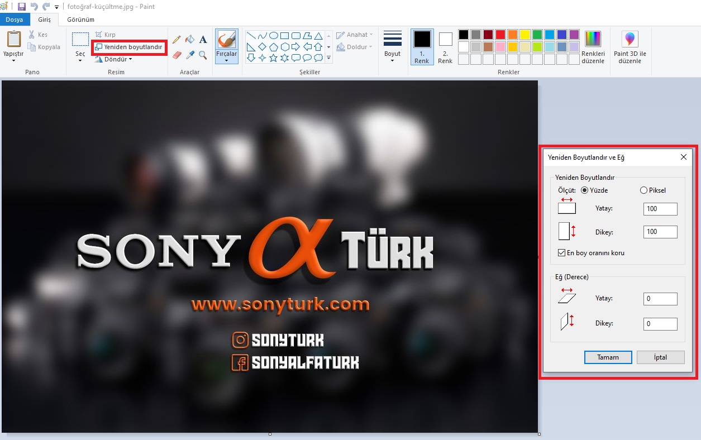Click the resize Yatay input field
This screenshot has height=440, width=701.
coord(660,209)
